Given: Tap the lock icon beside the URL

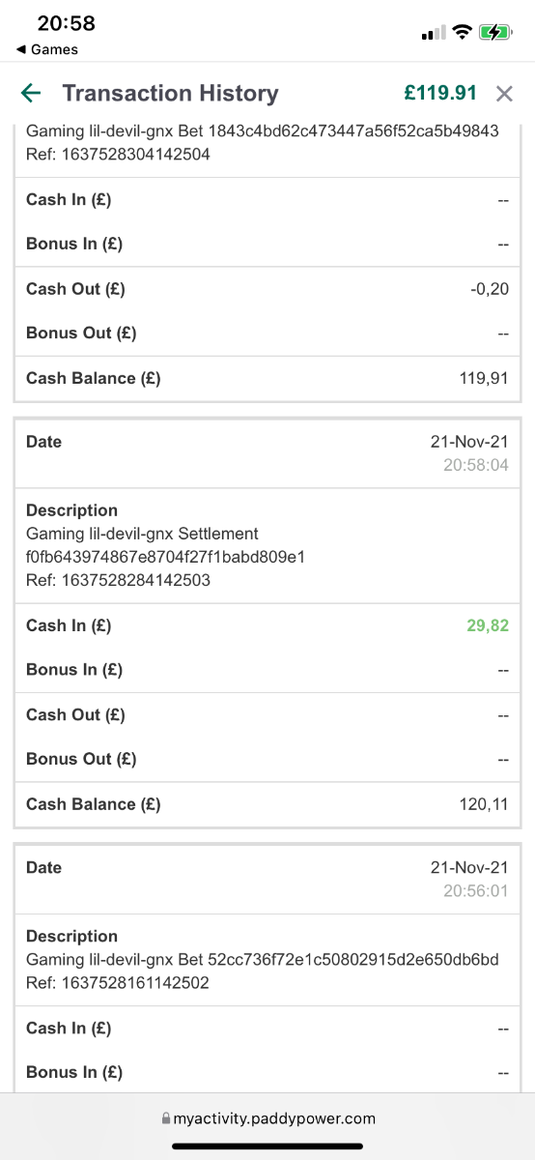Looking at the screenshot, I should point(165,1118).
